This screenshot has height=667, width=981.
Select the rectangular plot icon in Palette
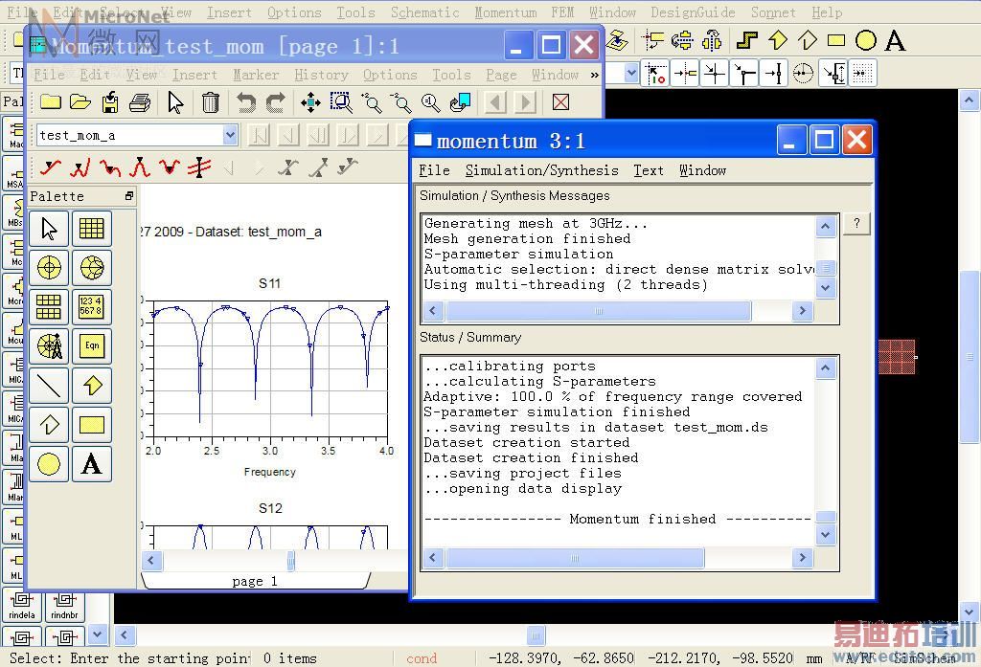(92, 228)
